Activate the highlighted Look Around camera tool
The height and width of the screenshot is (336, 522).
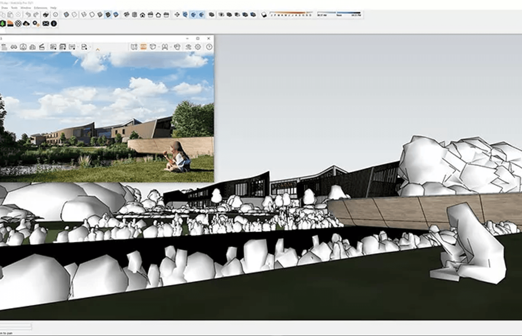pyautogui.click(x=193, y=15)
